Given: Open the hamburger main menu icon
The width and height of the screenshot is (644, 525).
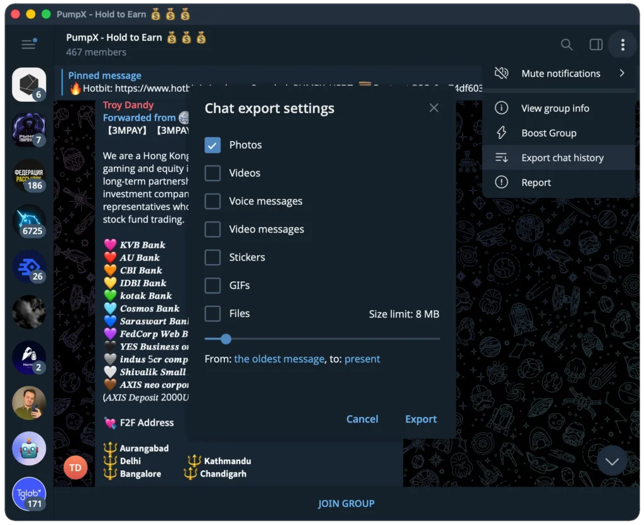Looking at the screenshot, I should [x=29, y=44].
